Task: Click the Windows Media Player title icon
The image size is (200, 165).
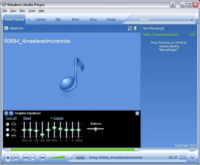Action: click(4, 4)
